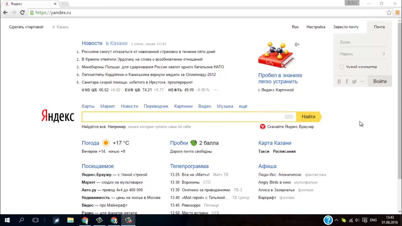
Task: Open Новости in the services bar
Action: tap(129, 106)
